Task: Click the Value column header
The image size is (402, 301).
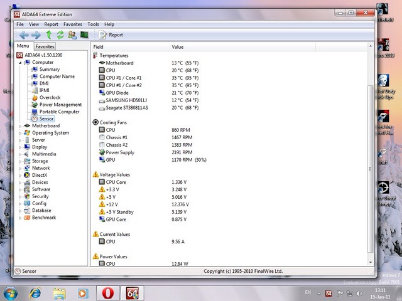Action: click(x=242, y=47)
